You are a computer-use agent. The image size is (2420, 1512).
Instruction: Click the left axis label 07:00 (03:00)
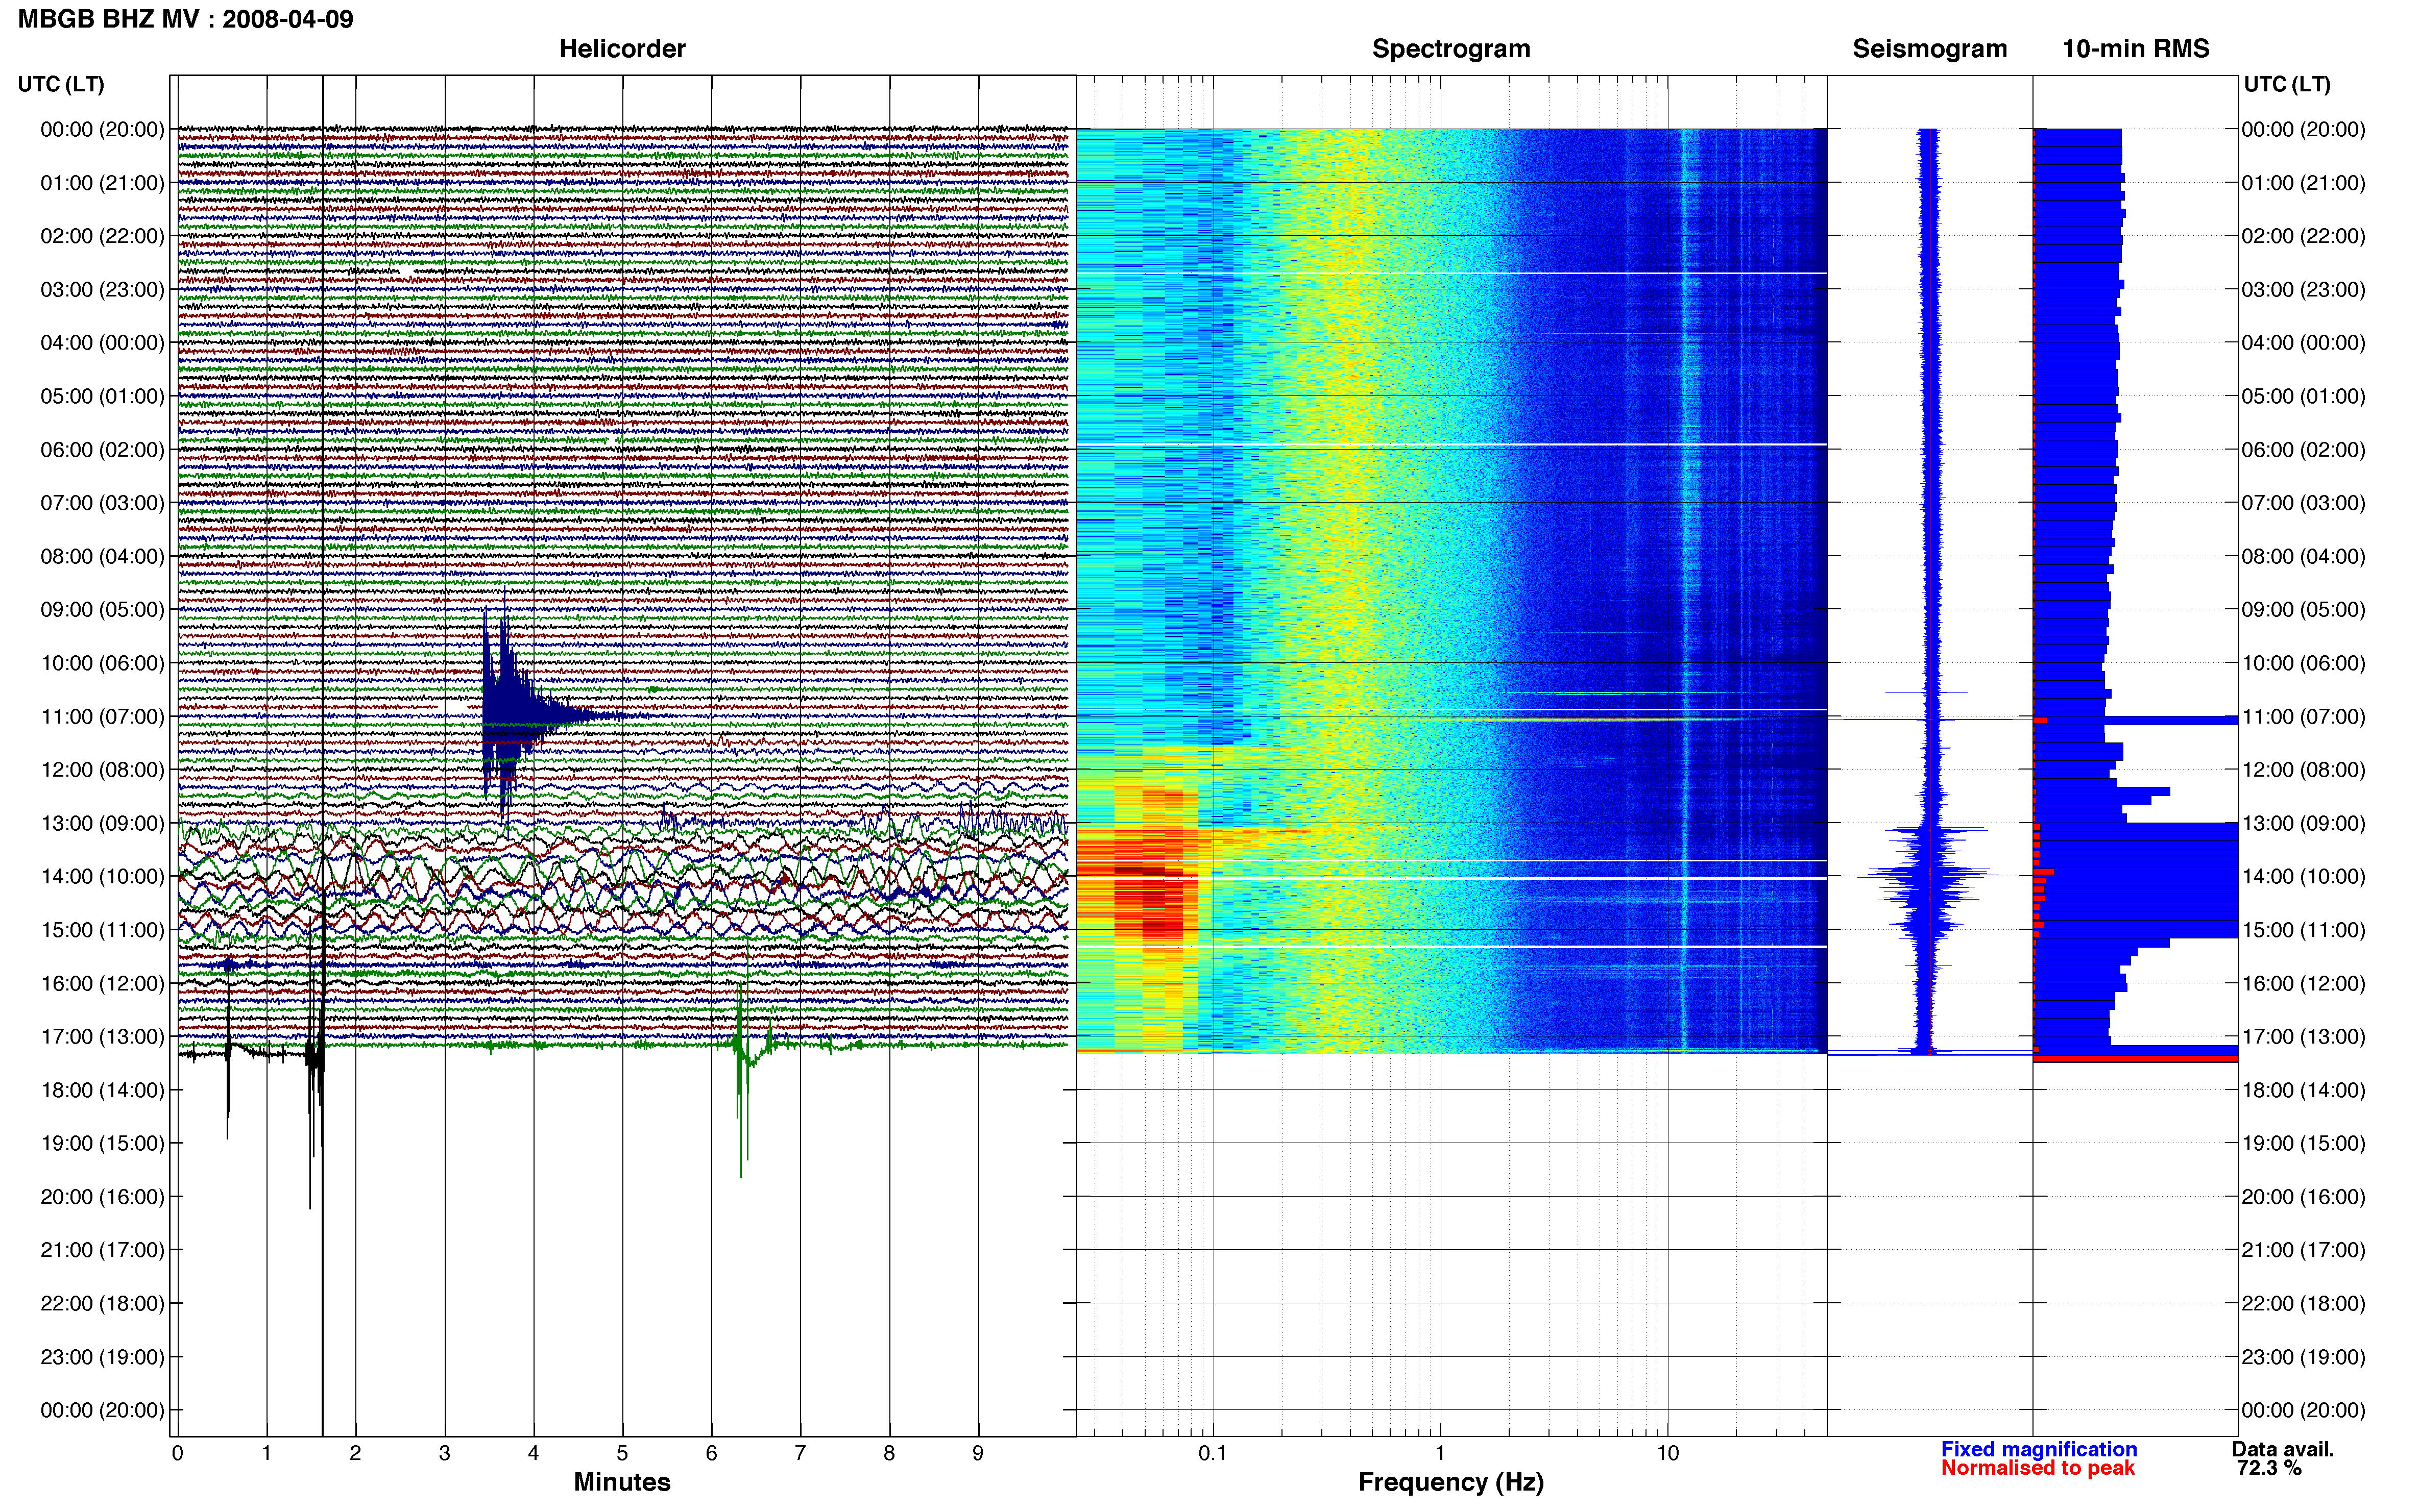click(x=102, y=503)
